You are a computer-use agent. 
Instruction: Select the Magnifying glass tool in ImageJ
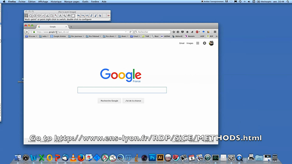pos(65,16)
